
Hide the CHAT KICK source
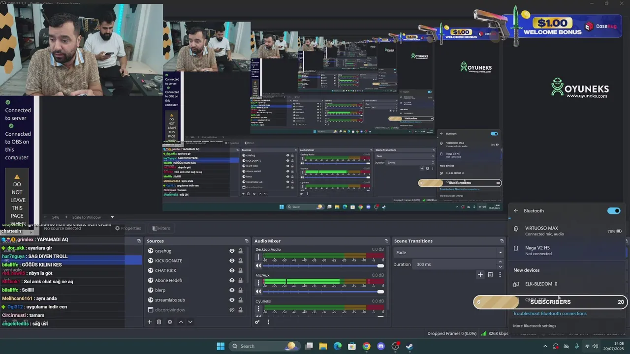[x=232, y=270]
